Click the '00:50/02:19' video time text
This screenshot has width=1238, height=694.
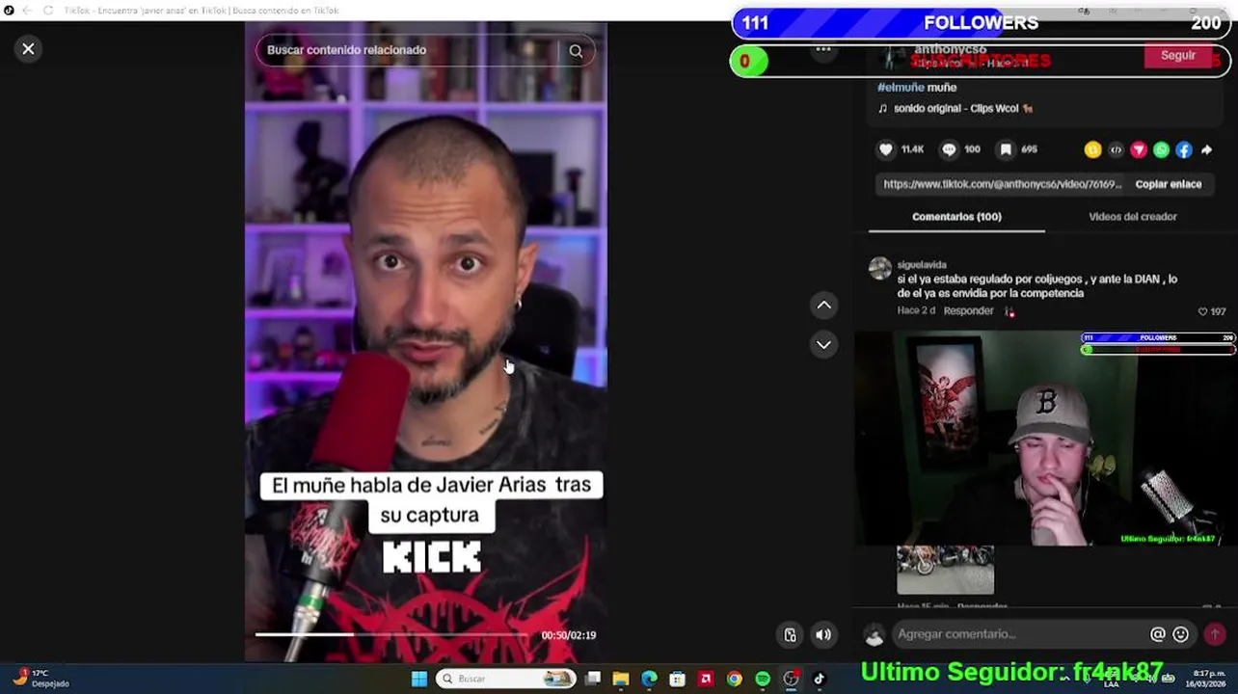568,635
